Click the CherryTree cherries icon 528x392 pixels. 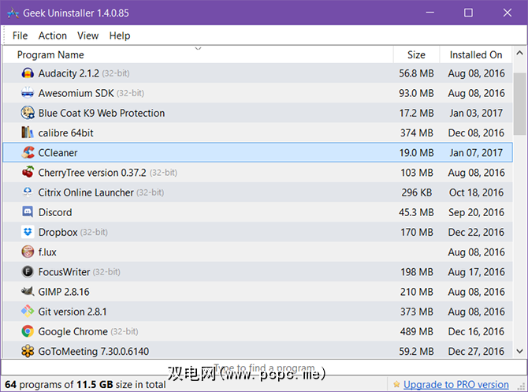click(28, 172)
